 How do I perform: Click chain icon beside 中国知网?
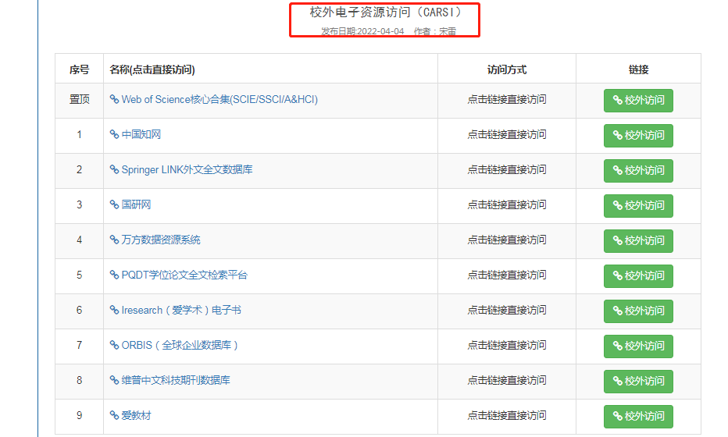(114, 134)
